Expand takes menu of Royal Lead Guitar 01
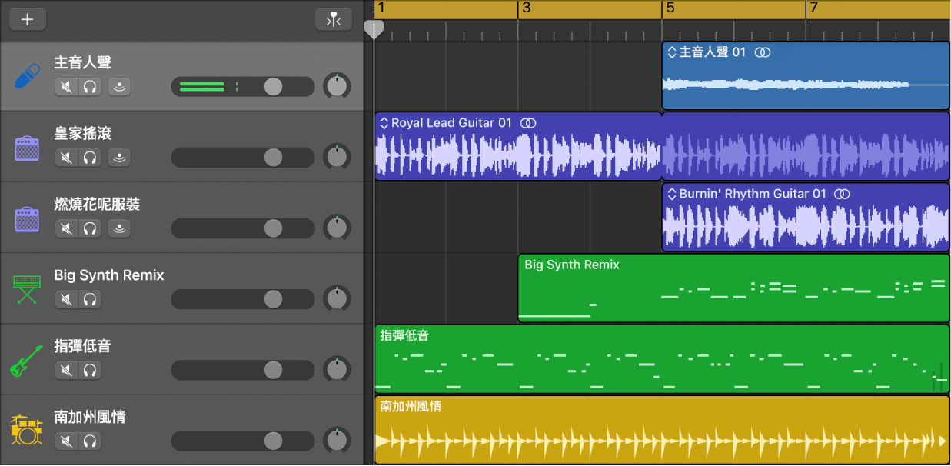This screenshot has height=466, width=951. point(383,123)
